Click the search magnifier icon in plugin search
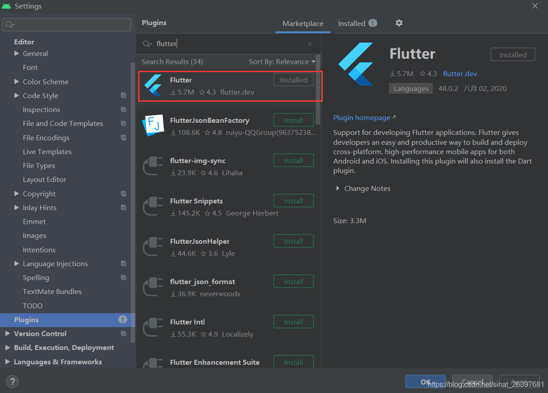Image resolution: width=548 pixels, height=393 pixels. click(x=147, y=44)
